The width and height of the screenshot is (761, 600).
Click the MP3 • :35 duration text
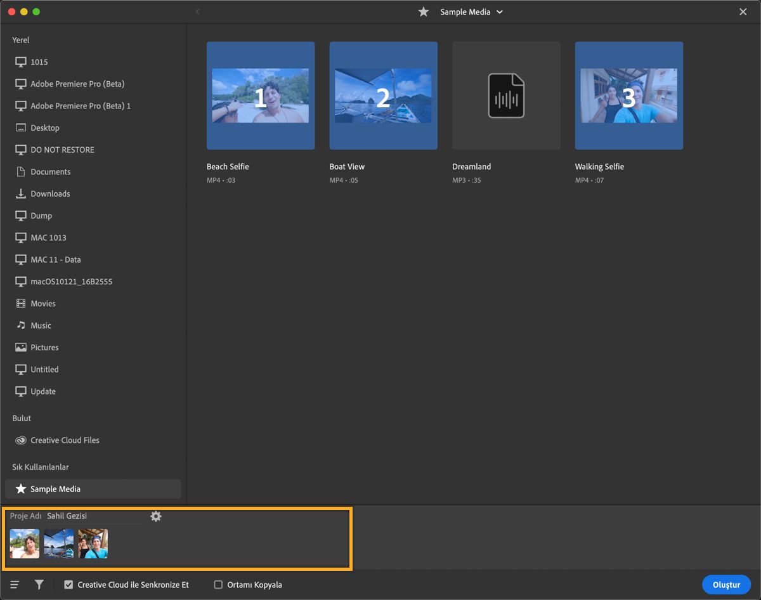click(467, 181)
